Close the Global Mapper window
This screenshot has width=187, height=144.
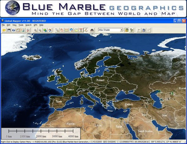184,21
